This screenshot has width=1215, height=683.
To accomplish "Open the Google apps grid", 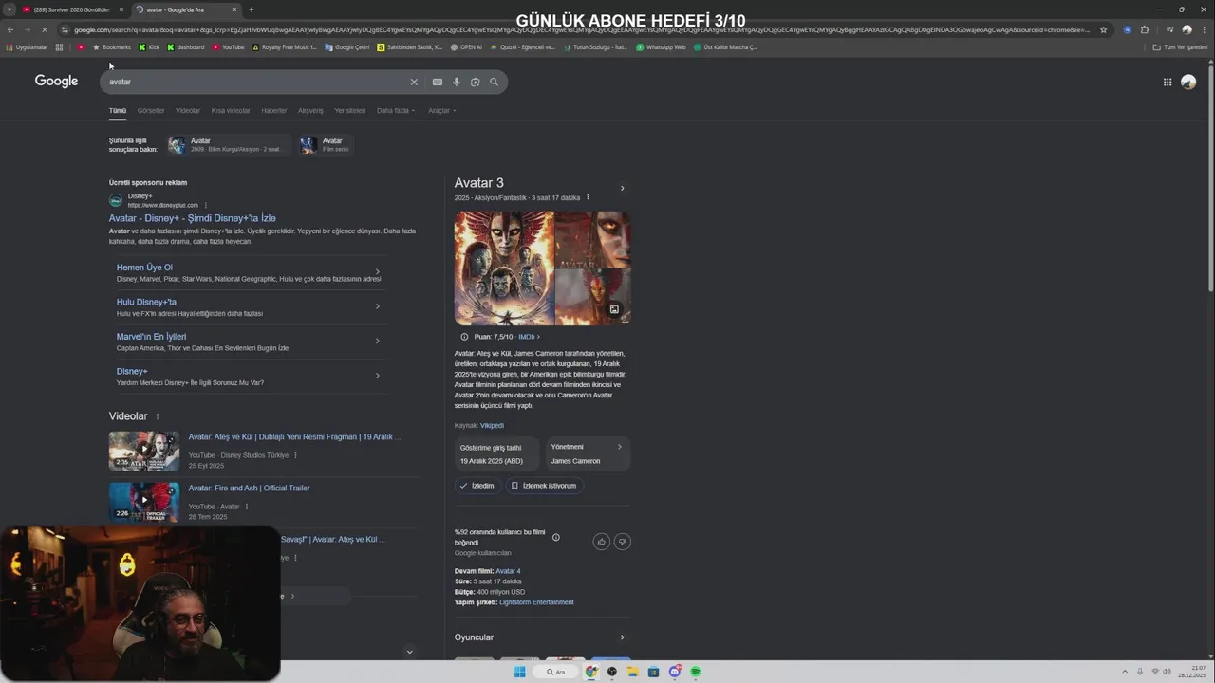I will coord(1168,82).
